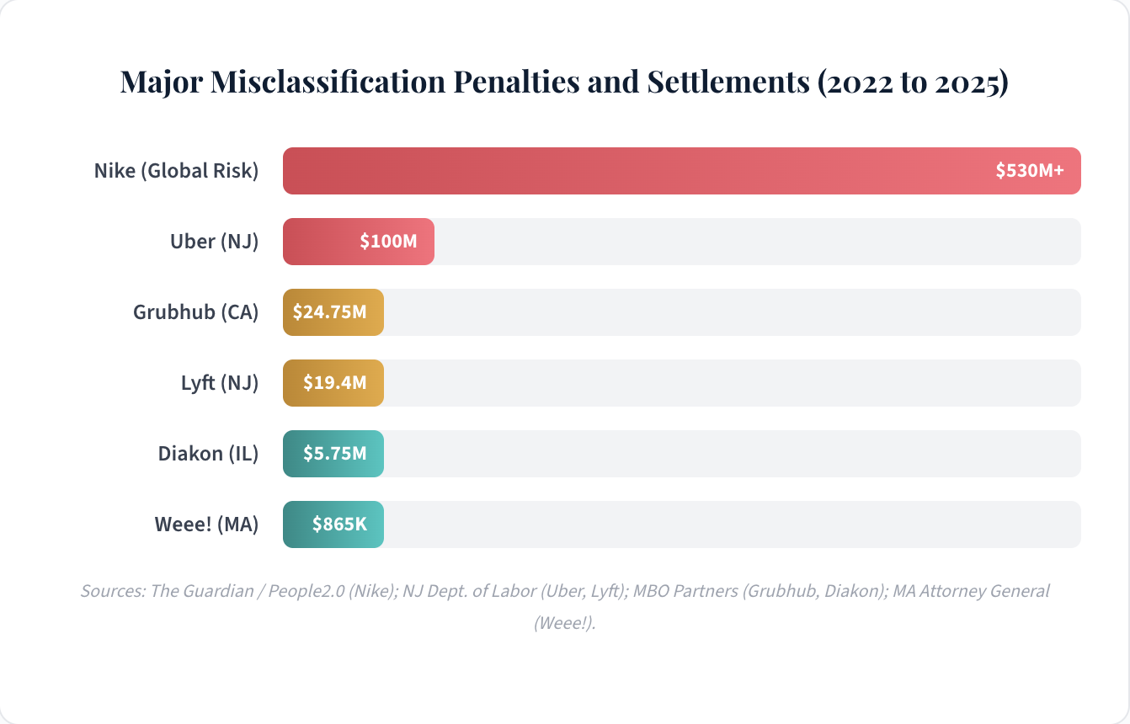Viewport: 1130px width, 724px height.
Task: Select the $865K teal Weee! bar
Action: tap(333, 524)
